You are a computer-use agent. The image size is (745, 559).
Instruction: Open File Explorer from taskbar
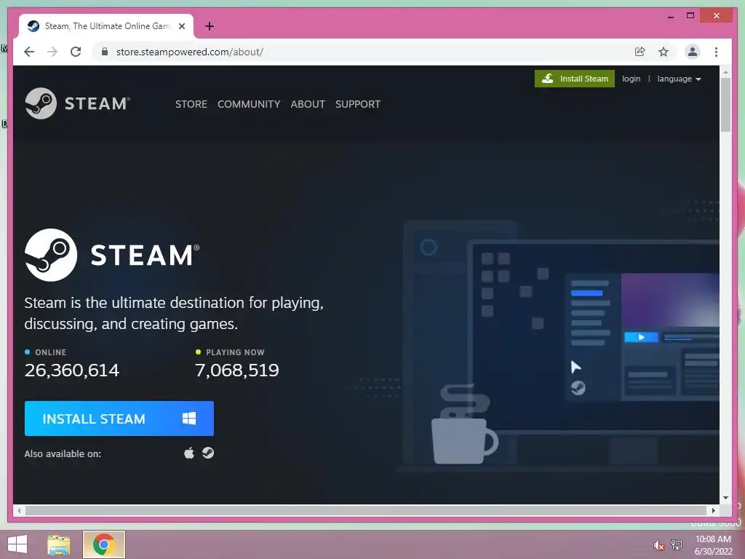point(59,544)
